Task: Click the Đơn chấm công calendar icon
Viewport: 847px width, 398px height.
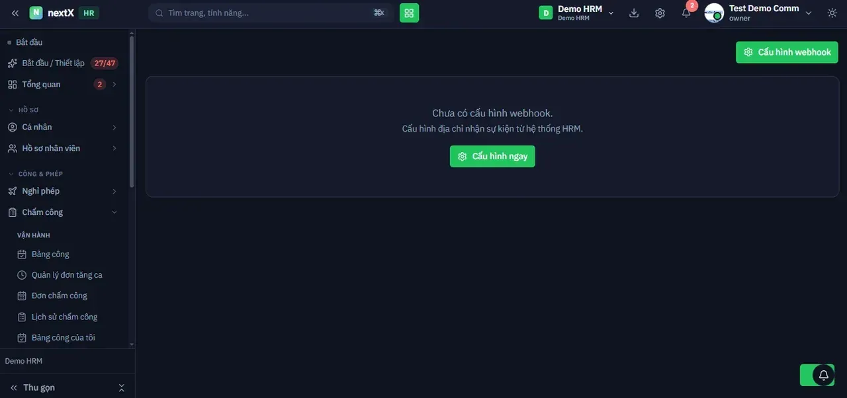Action: (22, 296)
